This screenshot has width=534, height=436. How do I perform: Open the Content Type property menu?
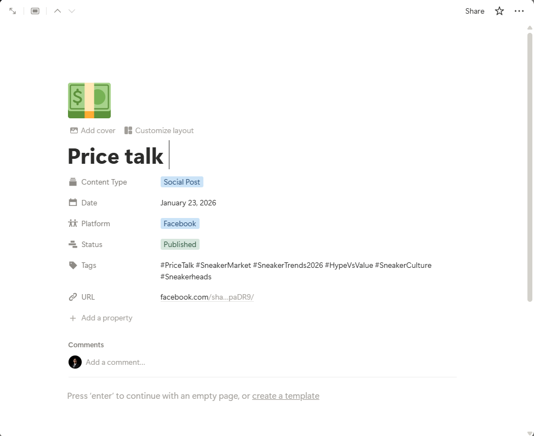point(104,182)
